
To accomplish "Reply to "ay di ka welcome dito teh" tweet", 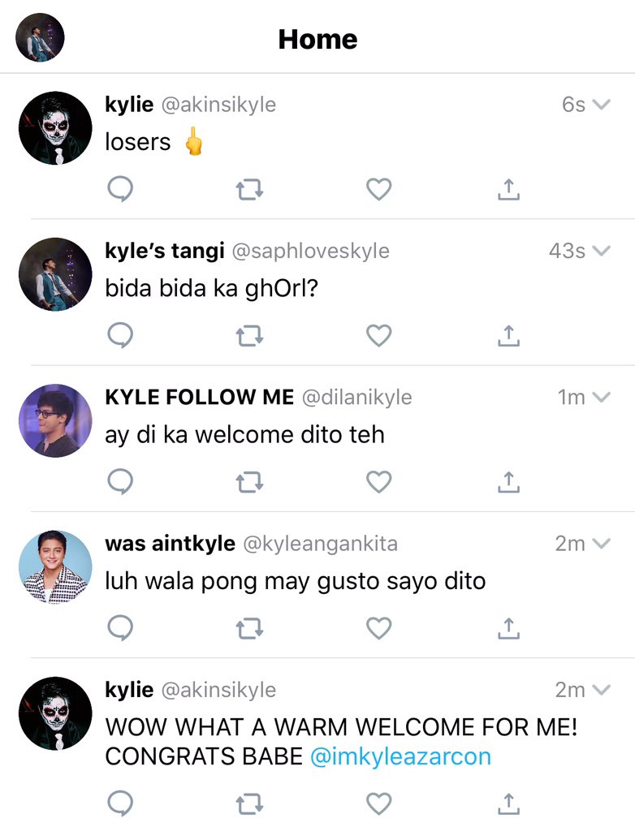I will (120, 482).
